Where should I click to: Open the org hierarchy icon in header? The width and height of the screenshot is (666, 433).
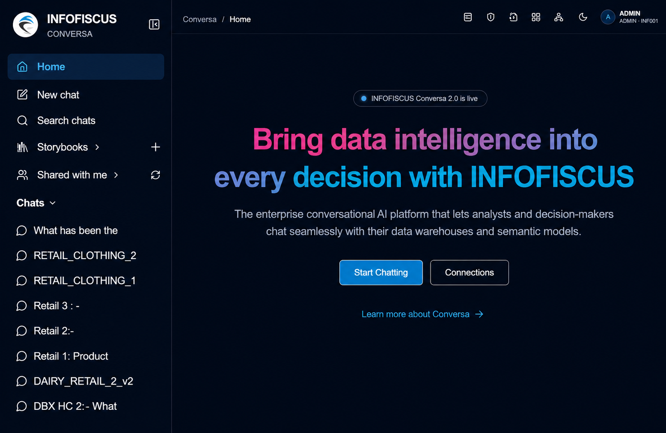pyautogui.click(x=559, y=17)
